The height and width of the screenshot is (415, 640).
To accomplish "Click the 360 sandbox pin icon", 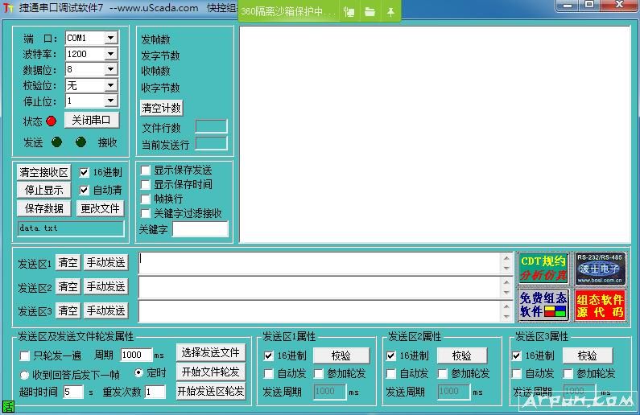I will [390, 12].
